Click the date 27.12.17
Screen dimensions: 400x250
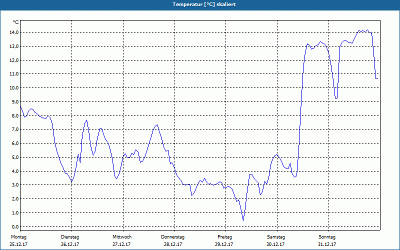pyautogui.click(x=121, y=244)
